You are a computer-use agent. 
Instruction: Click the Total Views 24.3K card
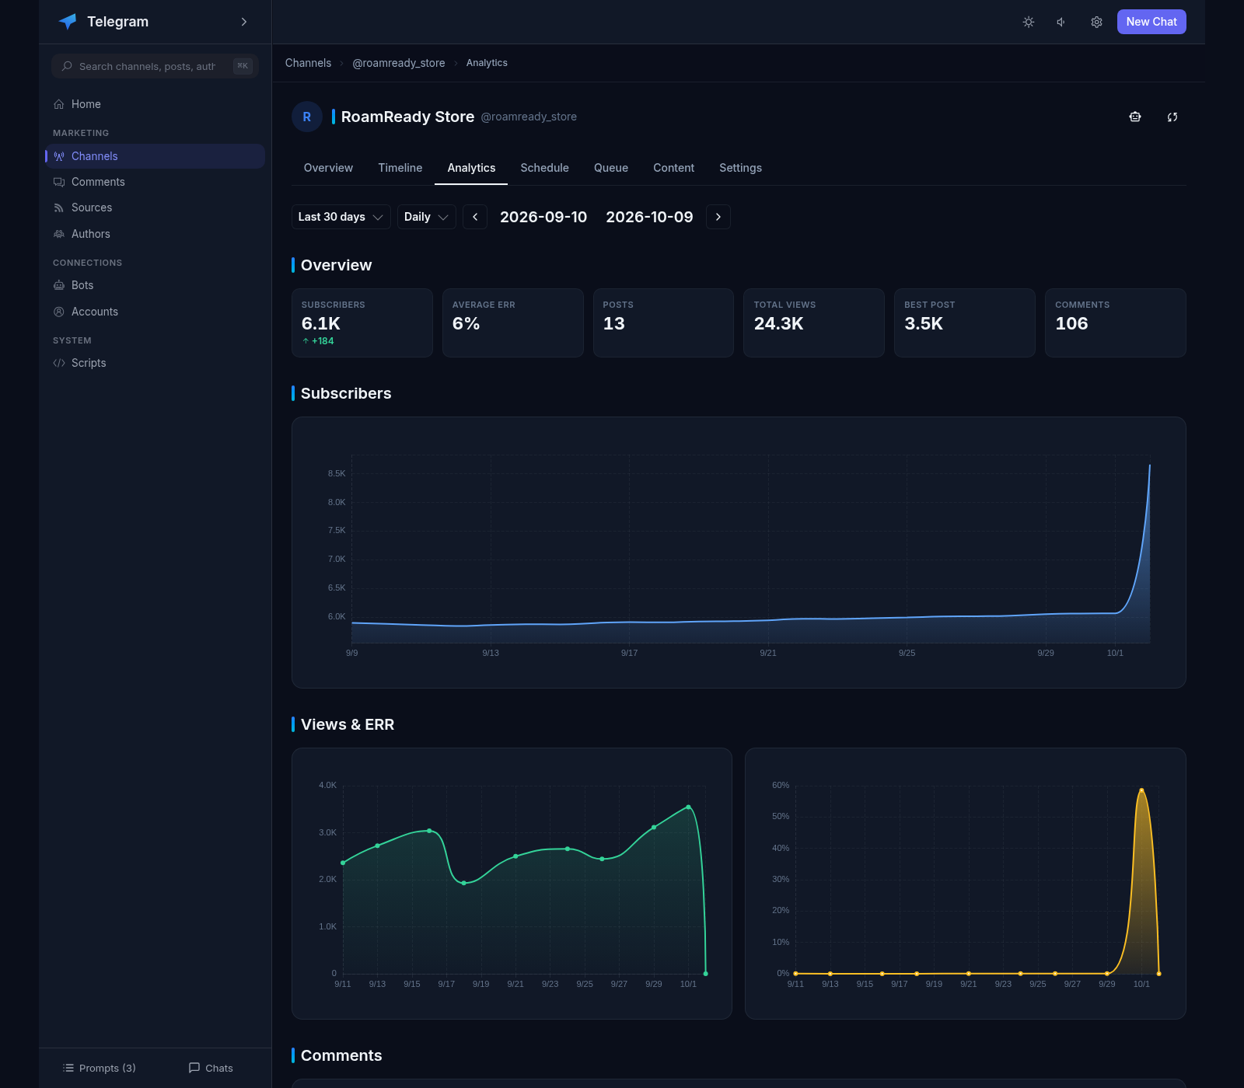pyautogui.click(x=814, y=323)
